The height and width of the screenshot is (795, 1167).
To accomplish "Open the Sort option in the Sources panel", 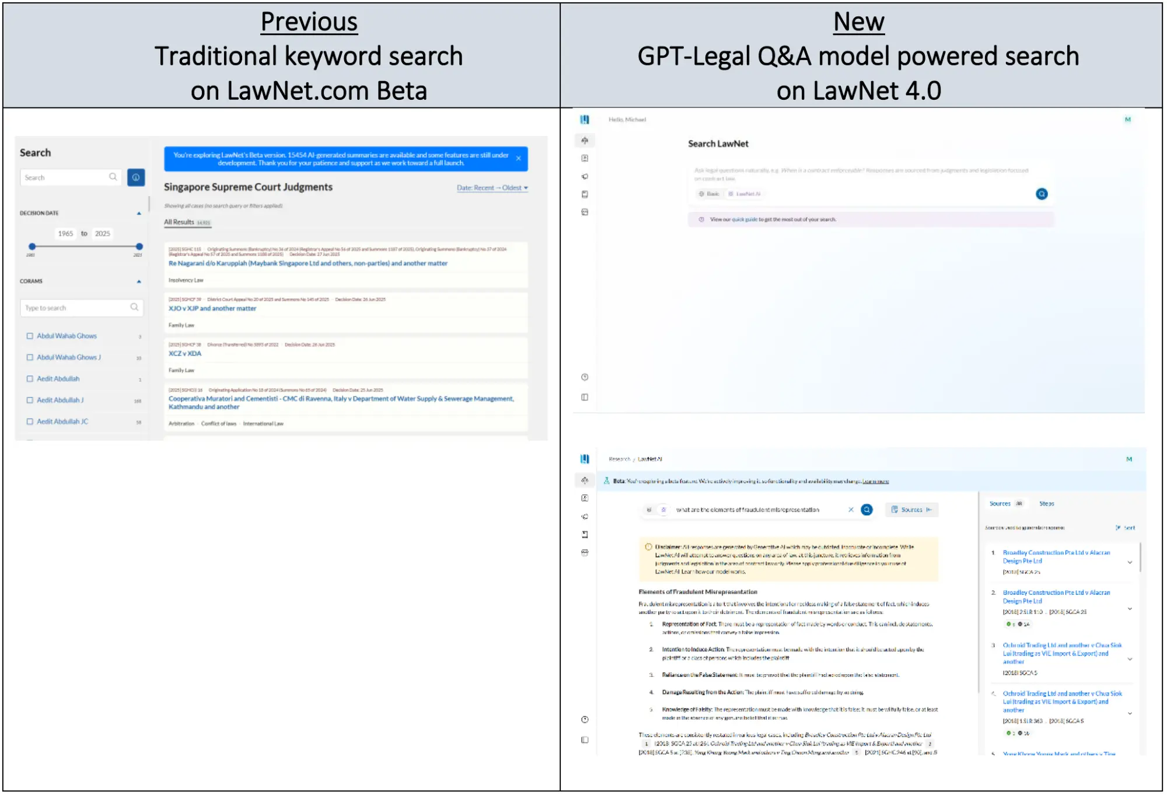I will (1126, 528).
